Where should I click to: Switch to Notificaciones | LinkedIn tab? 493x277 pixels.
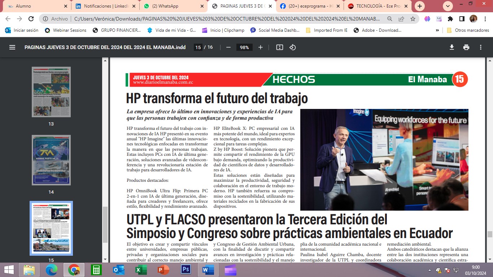pos(106,6)
